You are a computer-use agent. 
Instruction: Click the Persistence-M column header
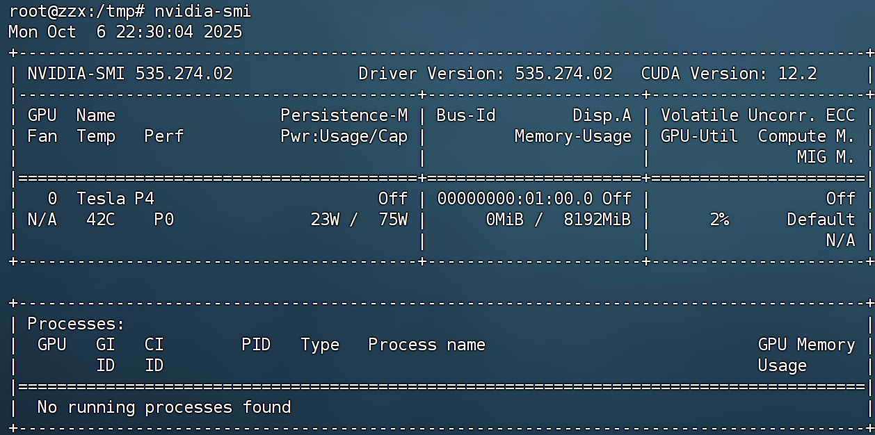(344, 115)
